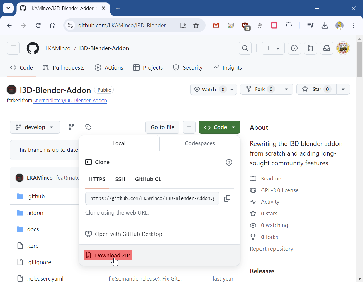Click the clone URL text field

point(152,198)
